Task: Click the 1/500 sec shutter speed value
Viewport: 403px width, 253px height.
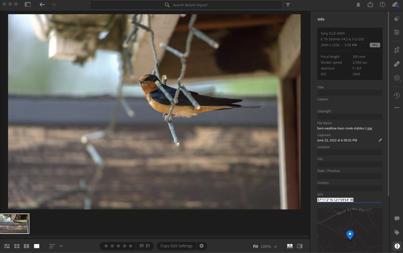Action: point(360,62)
